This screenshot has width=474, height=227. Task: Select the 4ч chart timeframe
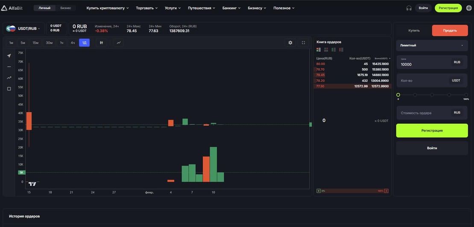pos(73,43)
